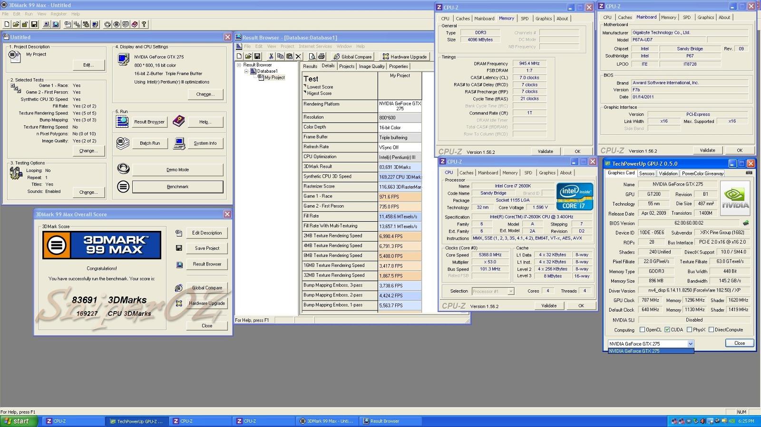Enable the OpenCL checkbox in GPU-Z
The image size is (761, 427).
pyautogui.click(x=642, y=330)
